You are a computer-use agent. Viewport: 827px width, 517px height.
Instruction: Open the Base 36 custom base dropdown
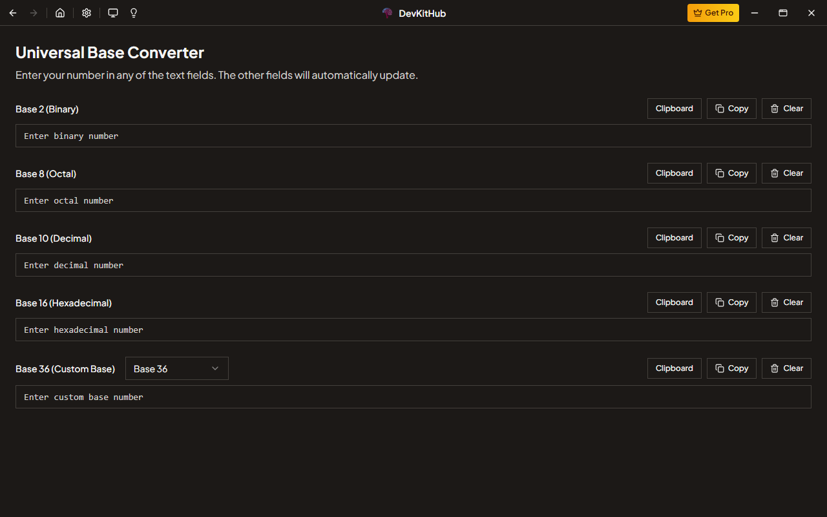click(x=177, y=368)
